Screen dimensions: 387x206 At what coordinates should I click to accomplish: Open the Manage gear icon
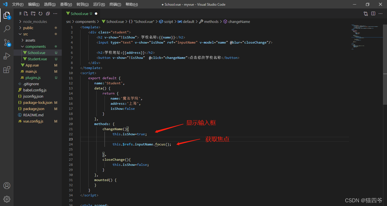(7, 199)
